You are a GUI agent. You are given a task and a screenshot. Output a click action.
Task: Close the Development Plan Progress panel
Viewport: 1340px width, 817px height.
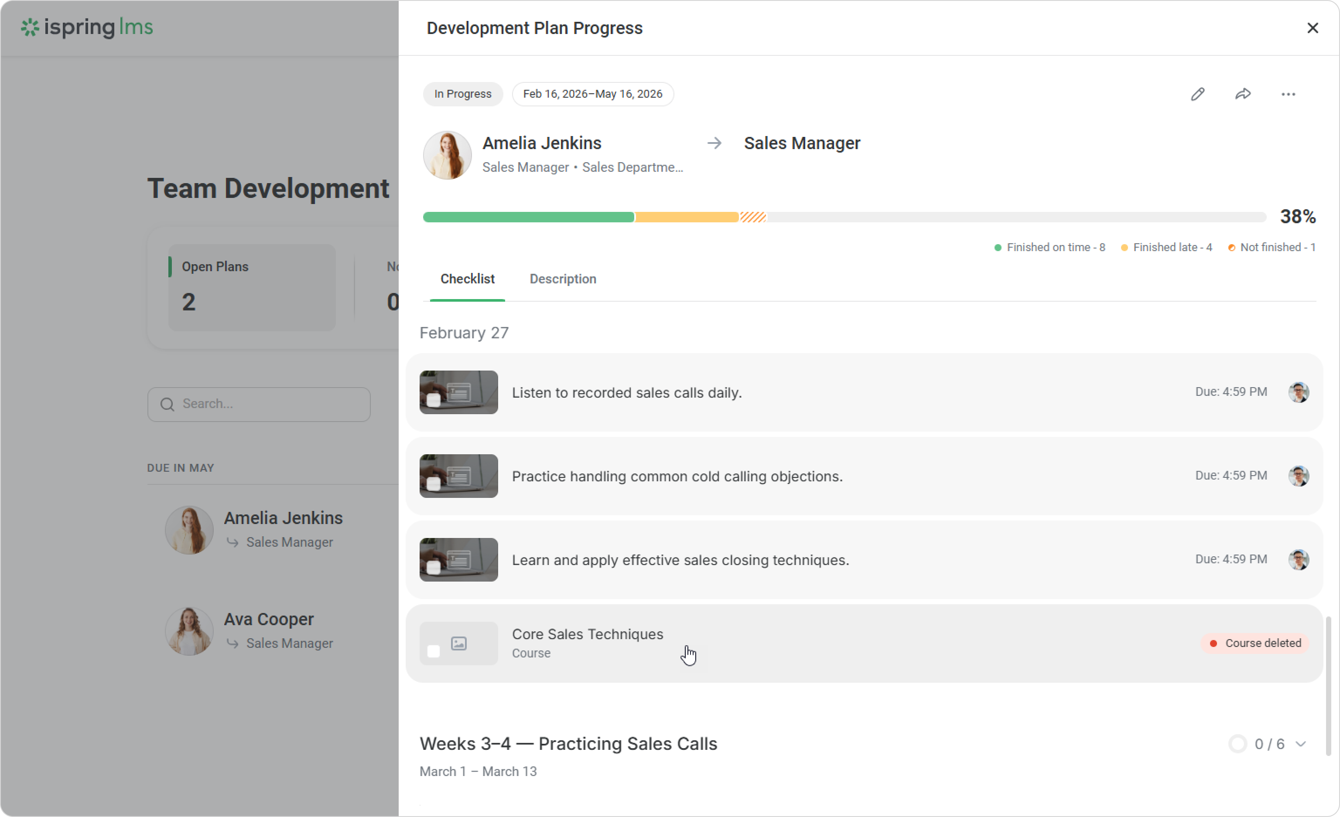(x=1312, y=28)
